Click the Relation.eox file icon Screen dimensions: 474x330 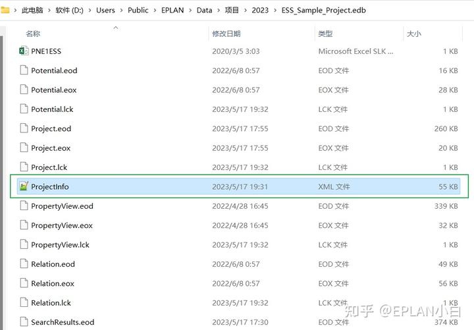click(24, 283)
